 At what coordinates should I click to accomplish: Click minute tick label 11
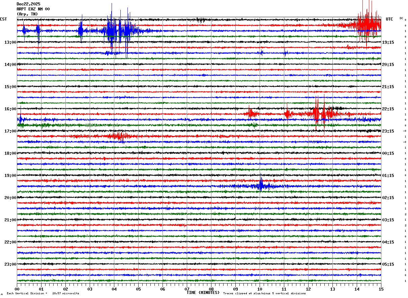click(x=284, y=289)
